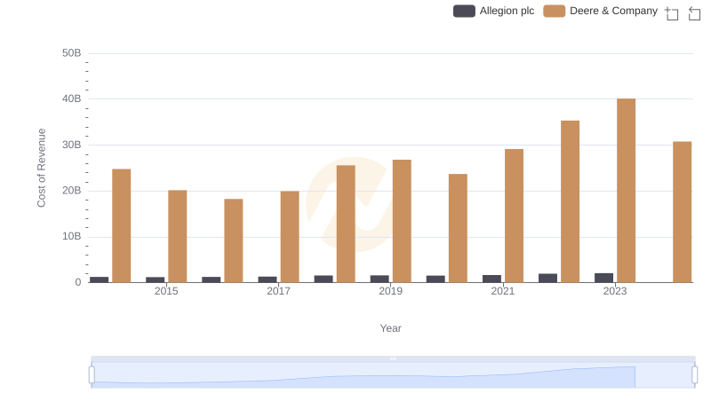
Task: Toggle the Deere & Company legend label
Action: (x=613, y=12)
